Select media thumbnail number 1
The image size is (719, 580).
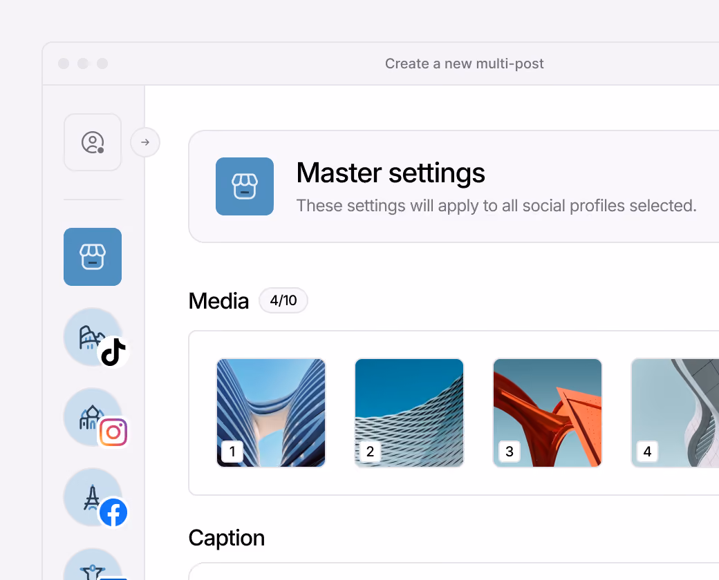click(x=271, y=413)
